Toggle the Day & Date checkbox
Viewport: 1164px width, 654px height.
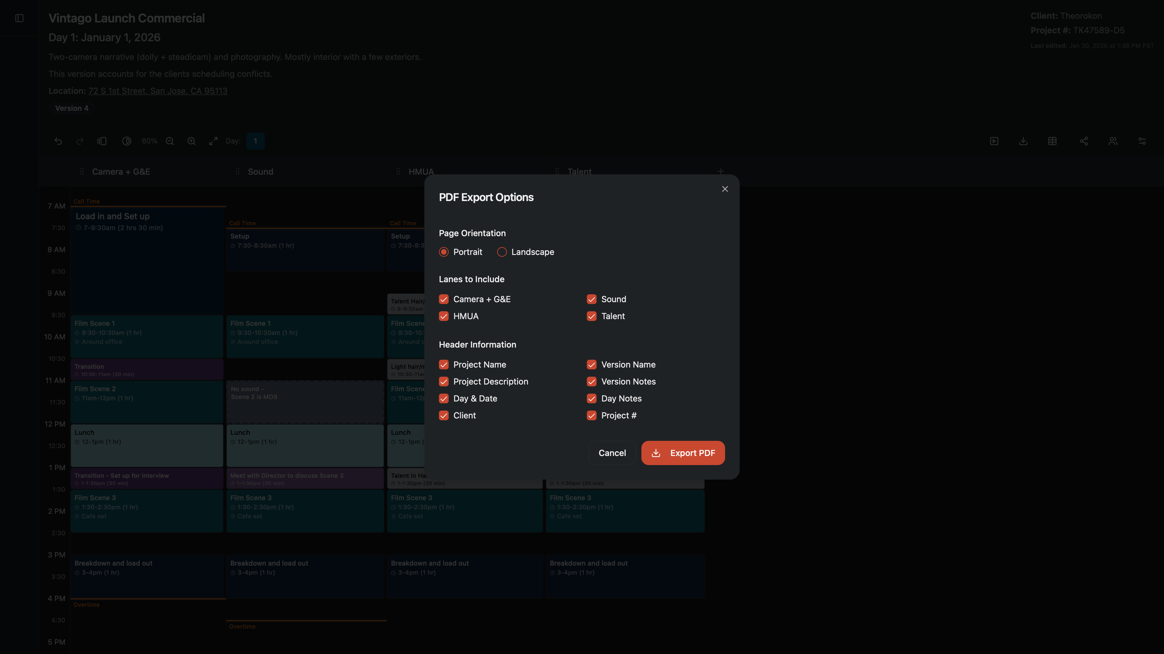tap(444, 398)
